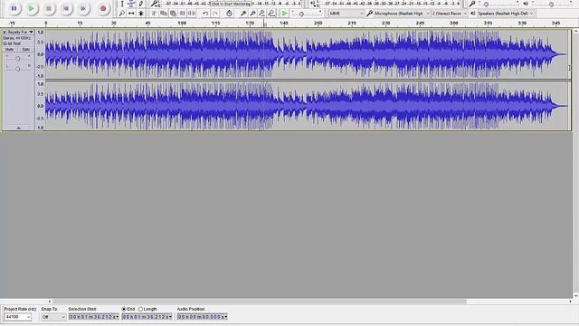The width and height of the screenshot is (579, 326).
Task: Select the Envelope tool
Action: point(131,4)
